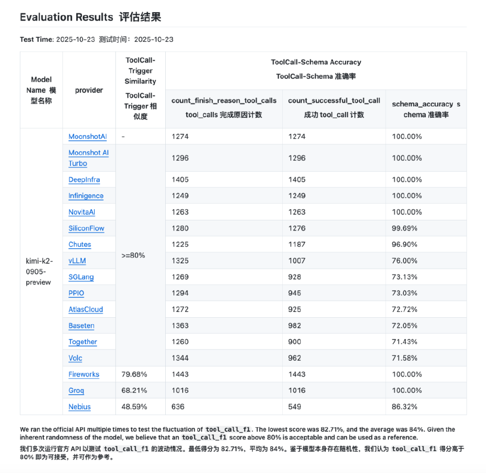Open the Together provider link
486x473 pixels.
point(83,342)
